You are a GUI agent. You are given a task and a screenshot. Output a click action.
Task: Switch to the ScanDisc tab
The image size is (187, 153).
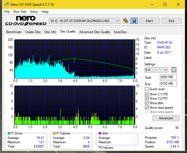[x=120, y=32]
